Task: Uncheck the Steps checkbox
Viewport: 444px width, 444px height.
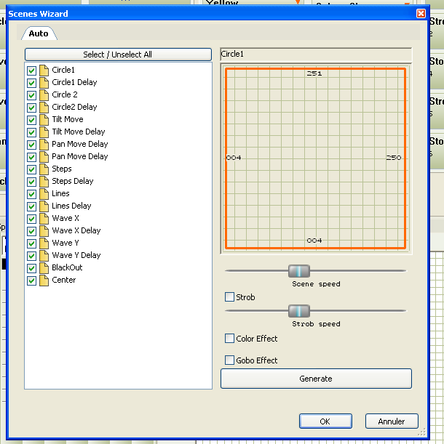Action: pos(32,169)
